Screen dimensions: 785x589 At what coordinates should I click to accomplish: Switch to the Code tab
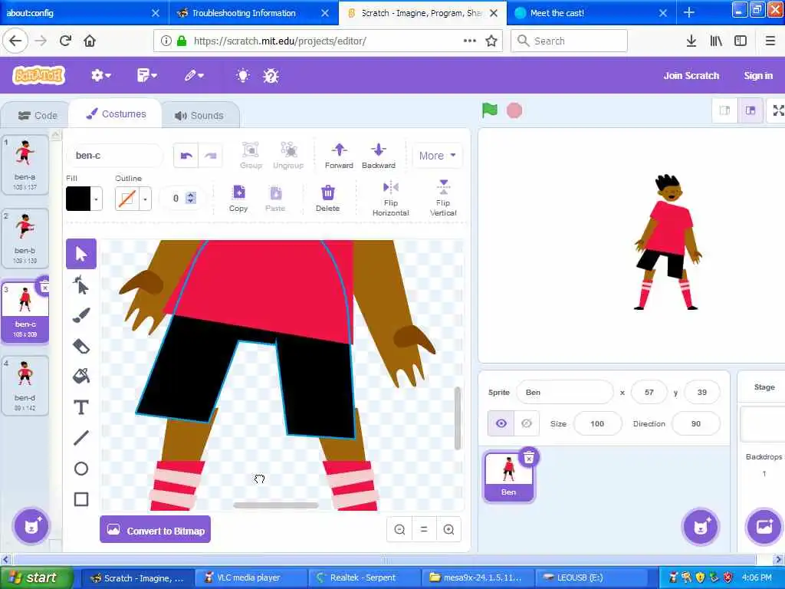38,116
